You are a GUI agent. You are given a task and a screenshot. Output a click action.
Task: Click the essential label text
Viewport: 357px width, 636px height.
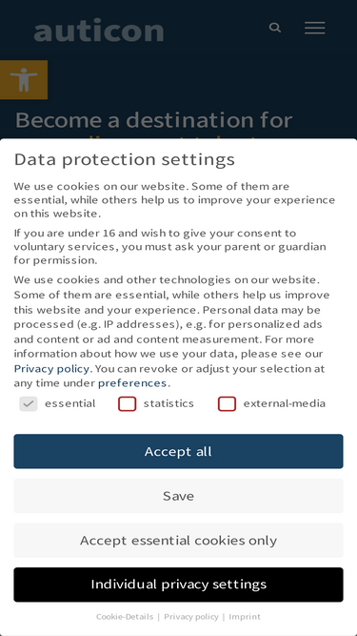[x=70, y=403]
